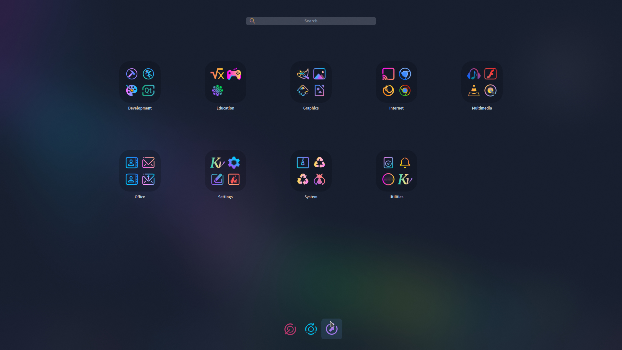This screenshot has height=350, width=622.
Task: Open the zipper archive icon in System
Action: pyautogui.click(x=303, y=163)
